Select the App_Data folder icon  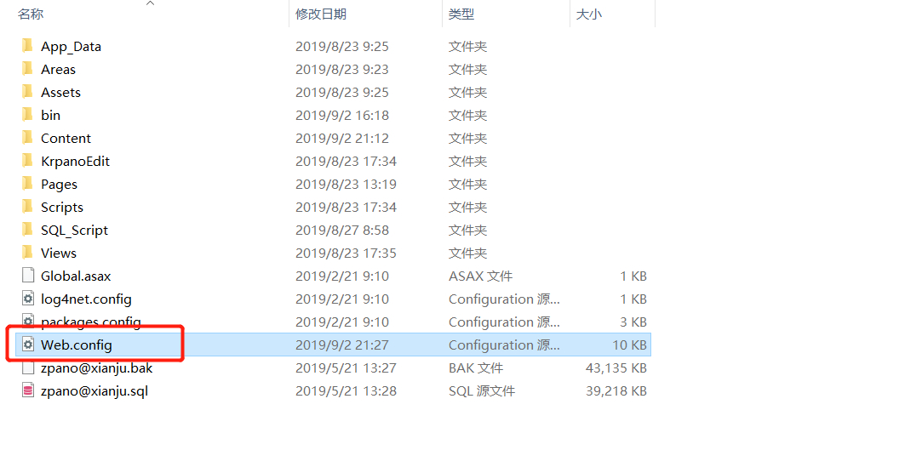(x=27, y=46)
